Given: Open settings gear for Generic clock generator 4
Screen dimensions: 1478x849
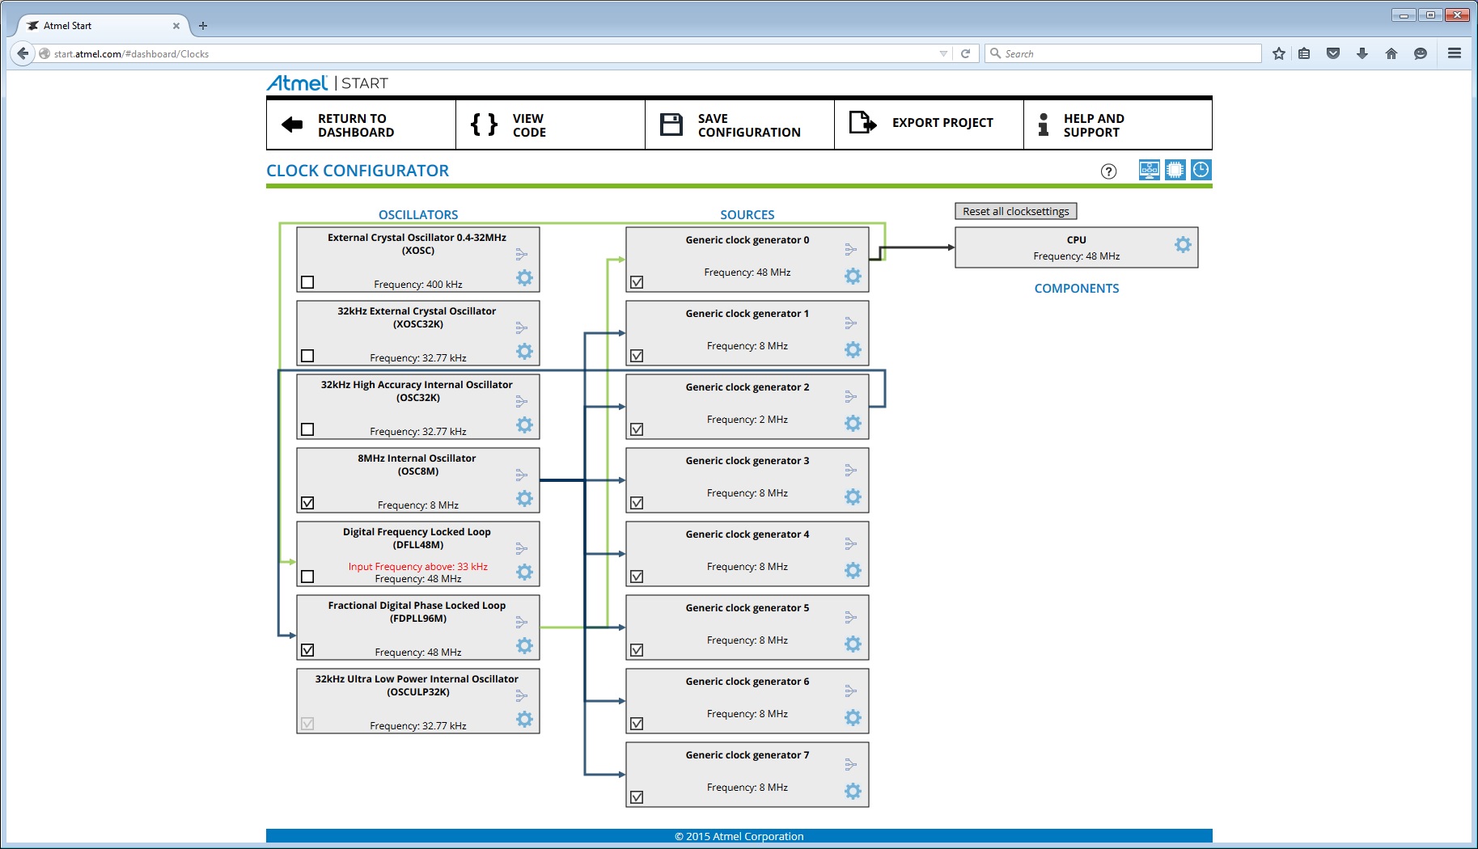Looking at the screenshot, I should [853, 571].
